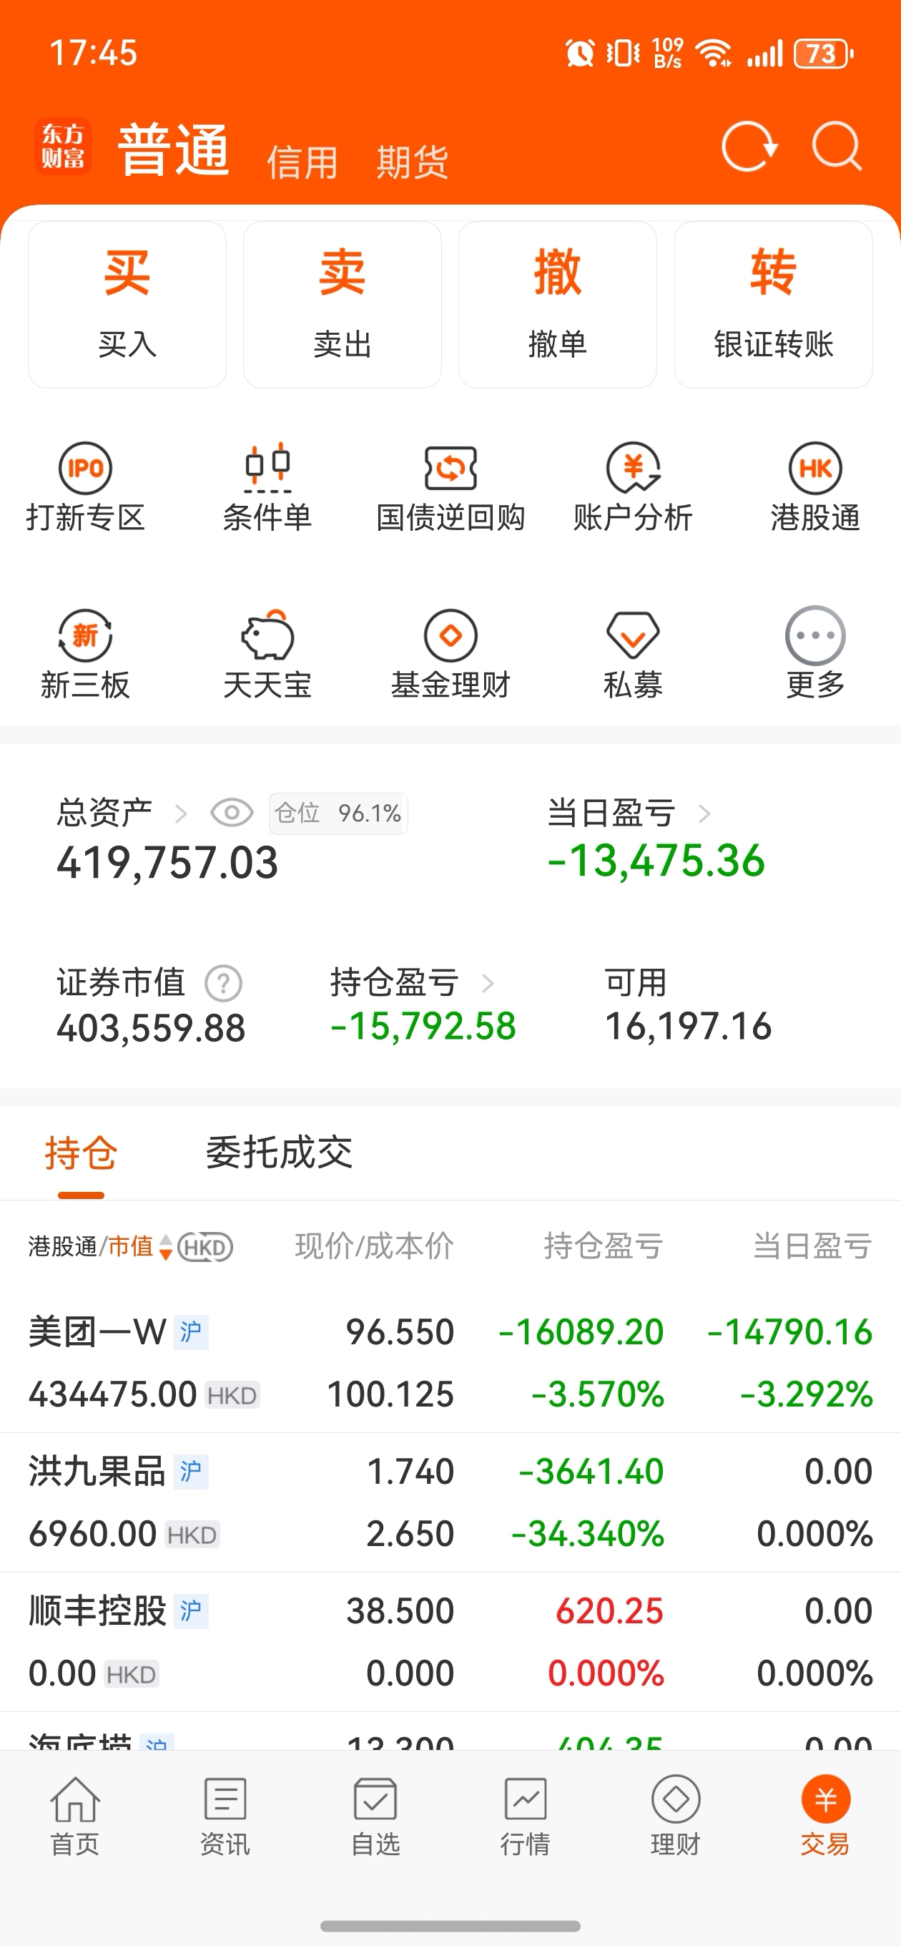Screen dimensions: 901x1946
Task: Open 条件单 candlestick icon
Action: (267, 468)
